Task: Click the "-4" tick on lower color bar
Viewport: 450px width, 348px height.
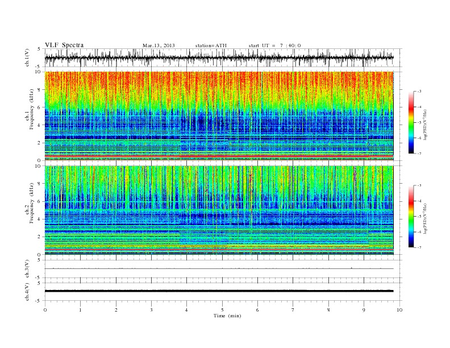Action: coord(419,201)
